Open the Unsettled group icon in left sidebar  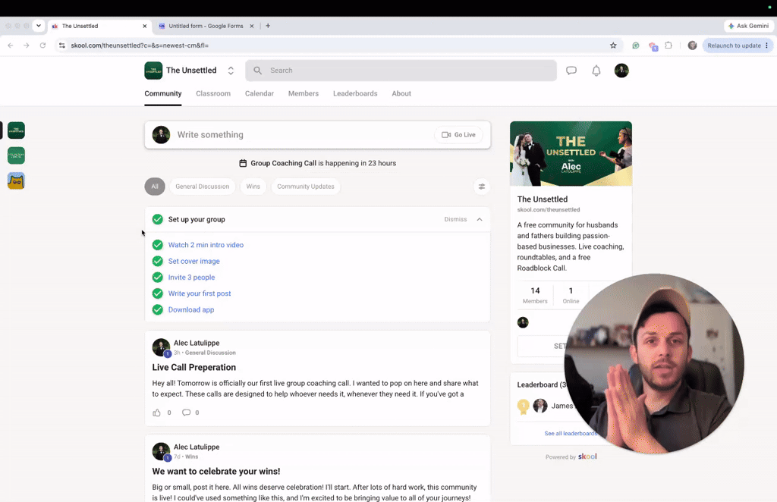(x=16, y=130)
